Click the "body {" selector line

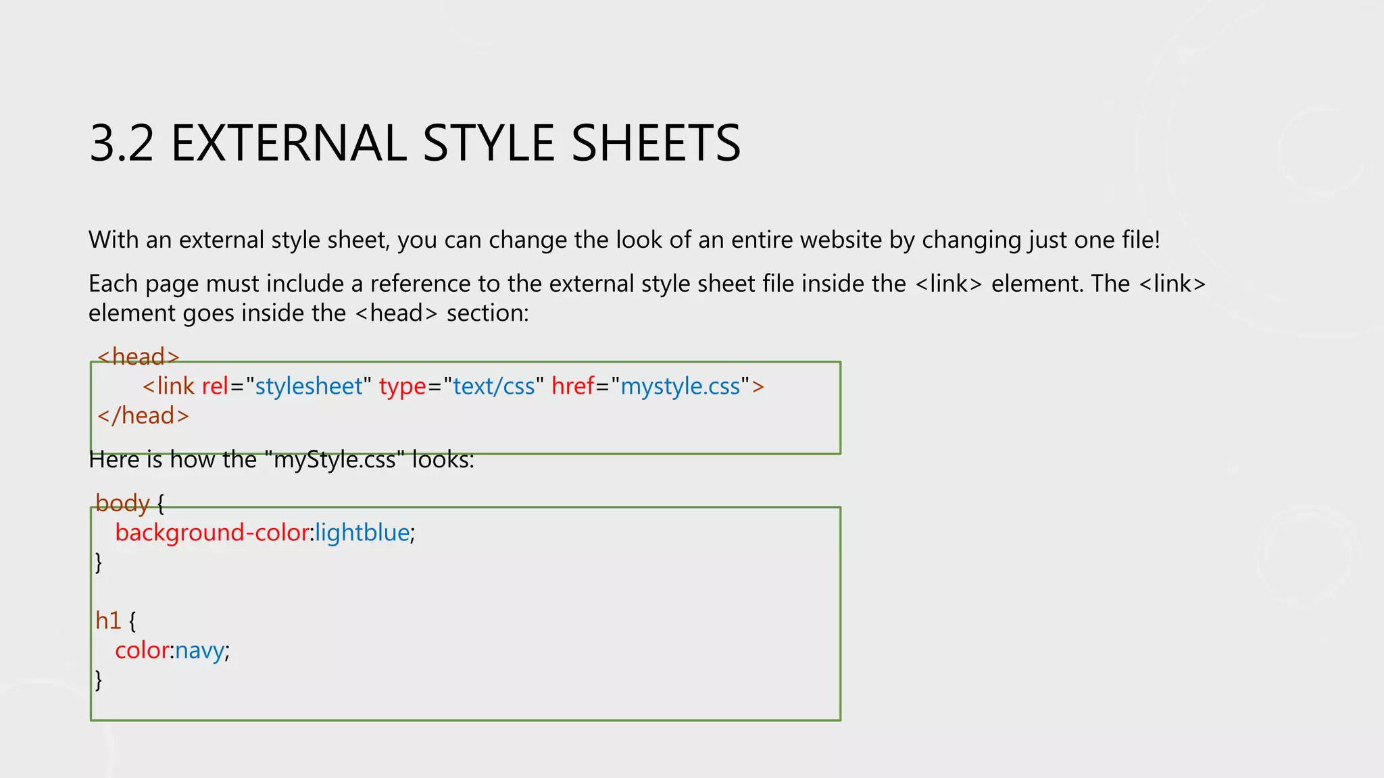(130, 503)
